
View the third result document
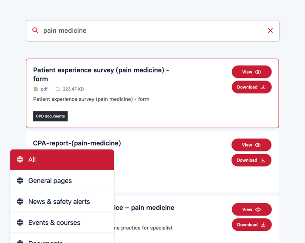click(x=251, y=209)
